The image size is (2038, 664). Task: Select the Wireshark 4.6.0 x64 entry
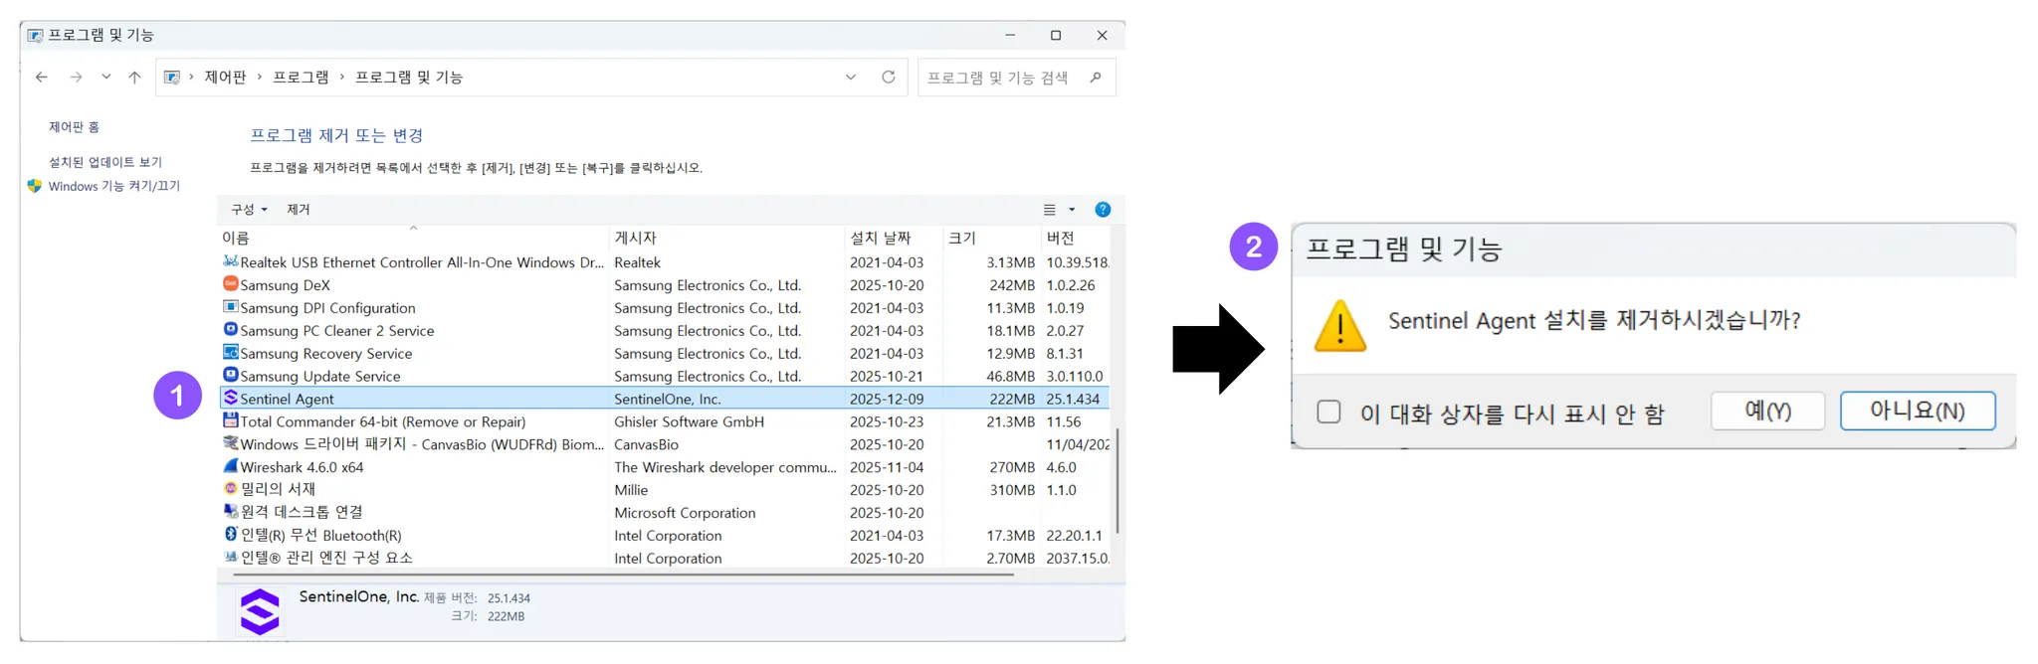(x=303, y=467)
